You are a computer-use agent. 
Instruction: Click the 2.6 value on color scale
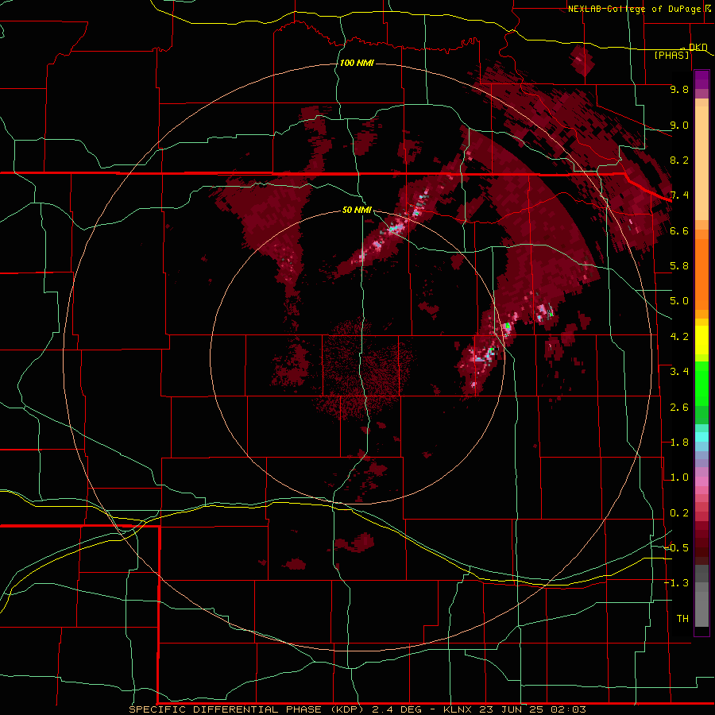(679, 408)
